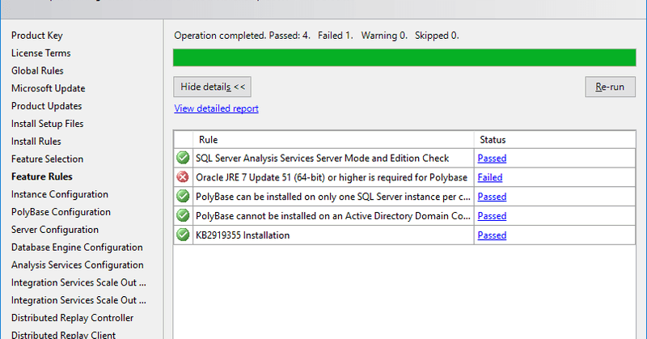Click the Operation completed summary text

tap(316, 36)
